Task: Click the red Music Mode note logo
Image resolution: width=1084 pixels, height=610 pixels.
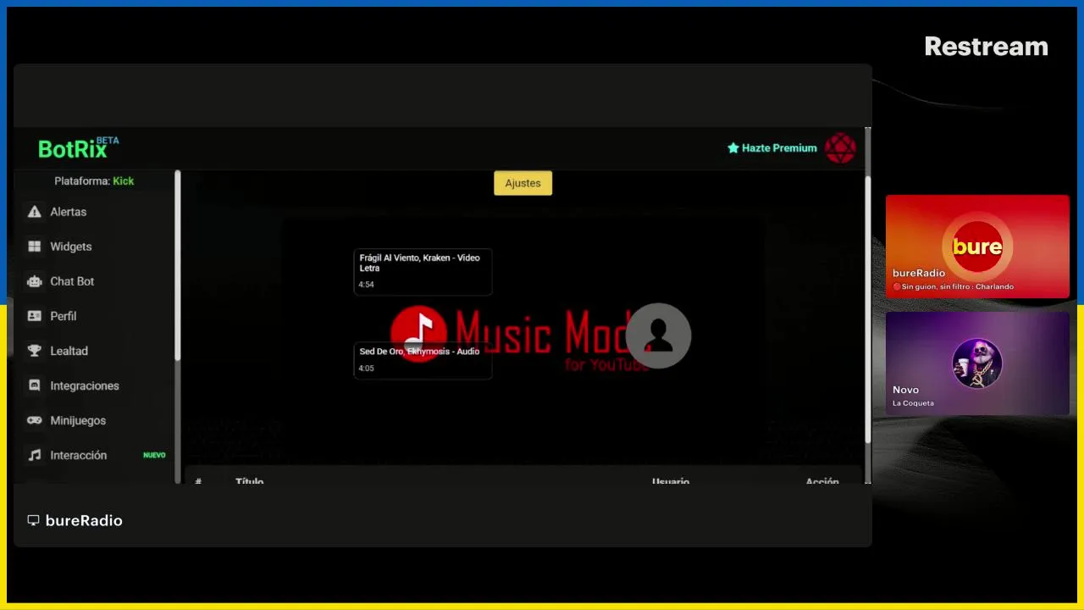Action: pos(418,333)
